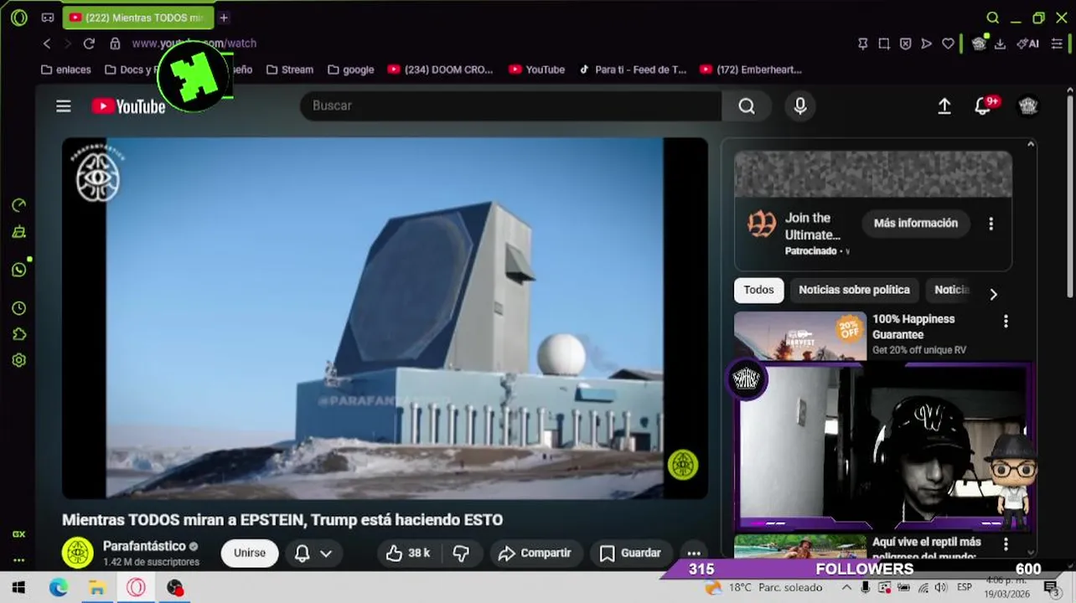Collapse the side panel with up chevron
1076x603 pixels.
tap(1031, 145)
